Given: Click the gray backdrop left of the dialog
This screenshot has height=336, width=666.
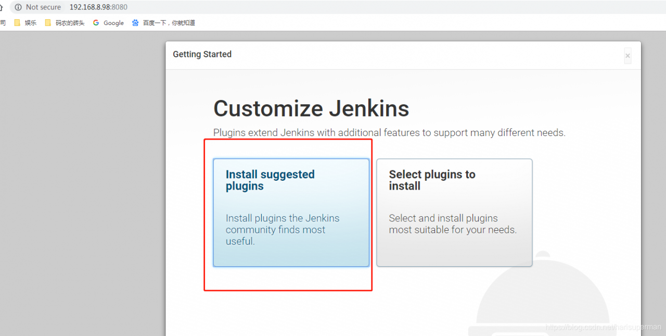Looking at the screenshot, I should click(x=78, y=182).
